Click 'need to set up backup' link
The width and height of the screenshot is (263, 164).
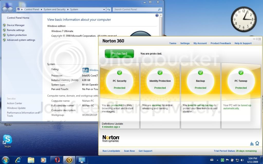(201, 105)
